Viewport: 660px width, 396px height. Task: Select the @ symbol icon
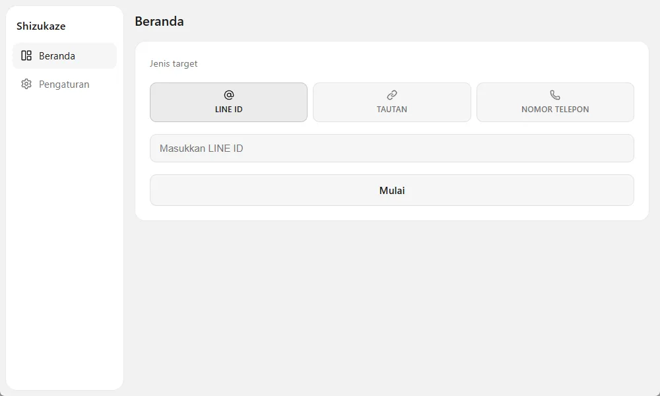click(x=228, y=95)
